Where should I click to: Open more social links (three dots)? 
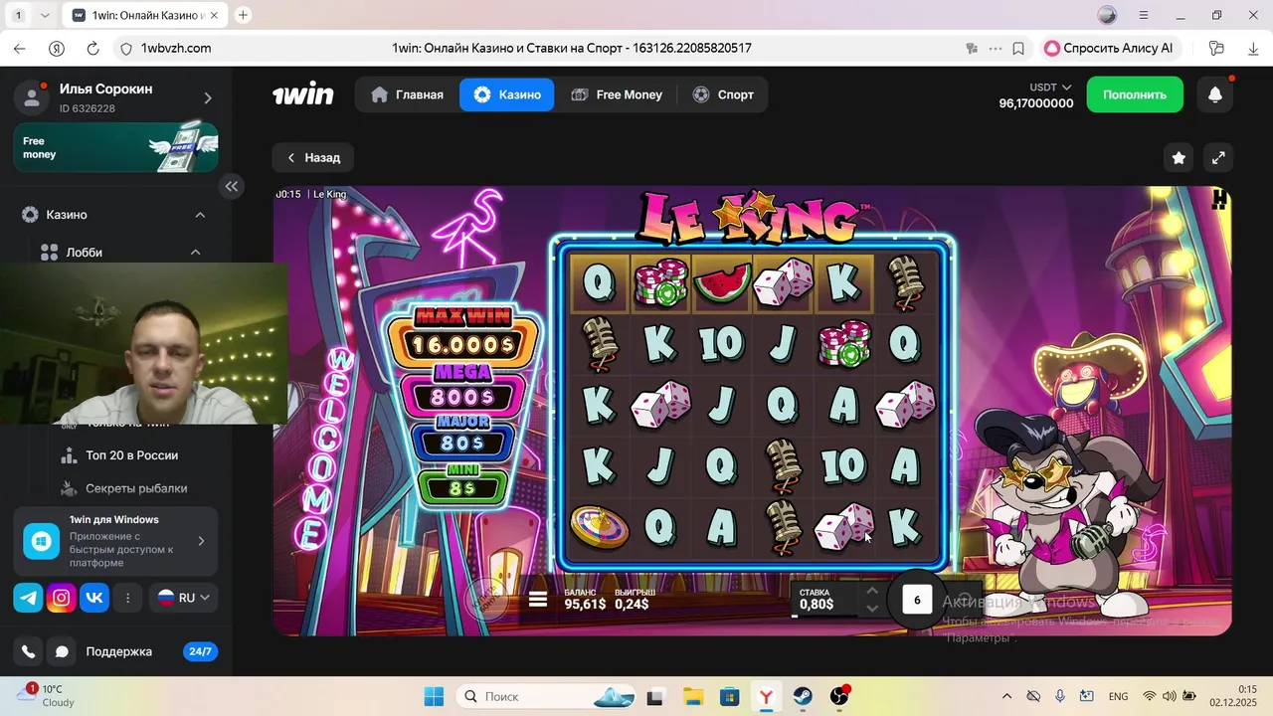127,598
